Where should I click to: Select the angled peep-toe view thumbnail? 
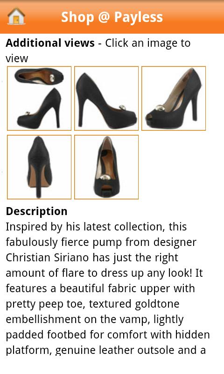(x=174, y=98)
